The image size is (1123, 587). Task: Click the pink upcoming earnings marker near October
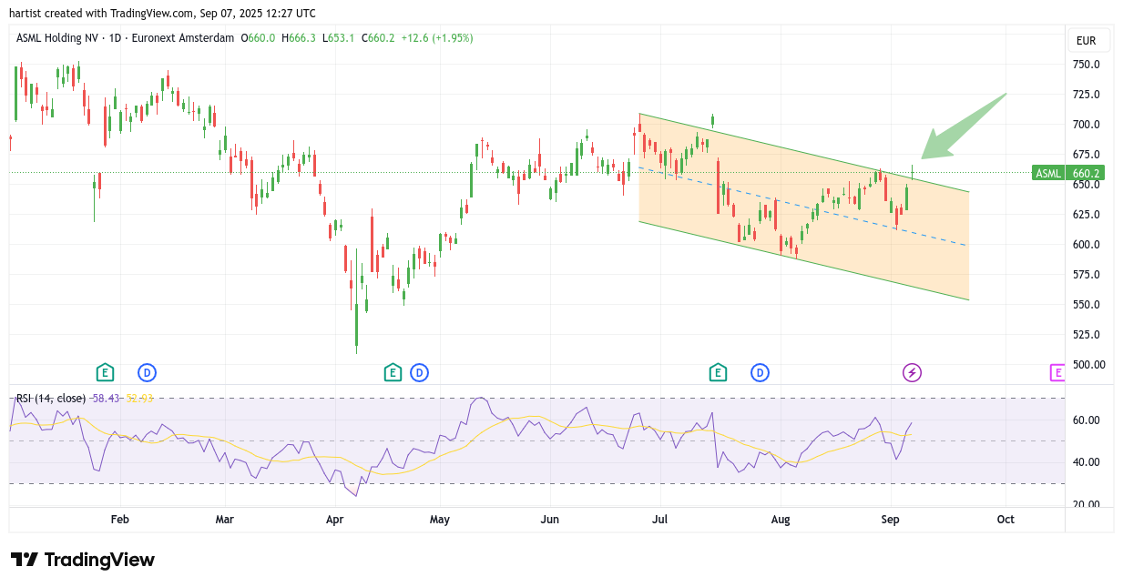point(1057,372)
